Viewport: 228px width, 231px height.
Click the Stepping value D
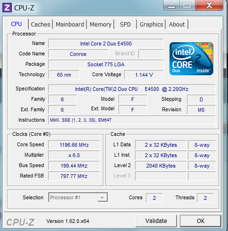pos(201,99)
